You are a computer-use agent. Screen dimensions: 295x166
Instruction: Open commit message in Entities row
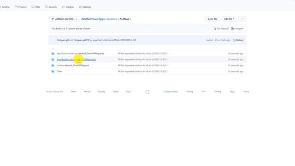tap(142, 65)
